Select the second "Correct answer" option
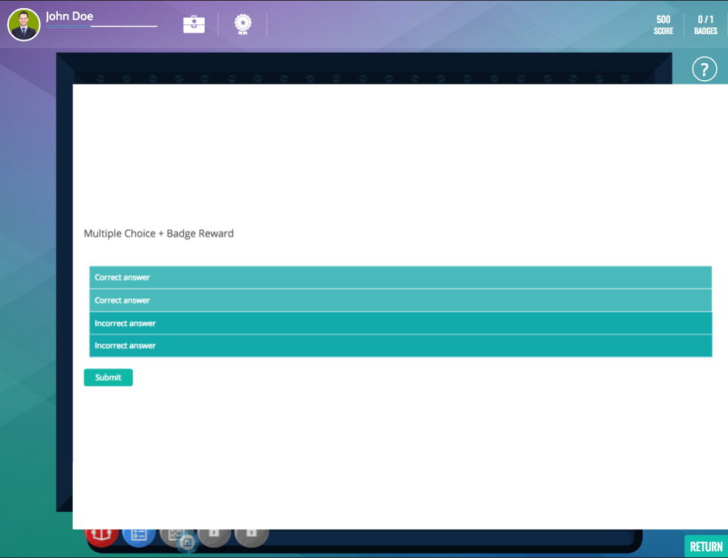Image resolution: width=728 pixels, height=558 pixels. coord(400,301)
